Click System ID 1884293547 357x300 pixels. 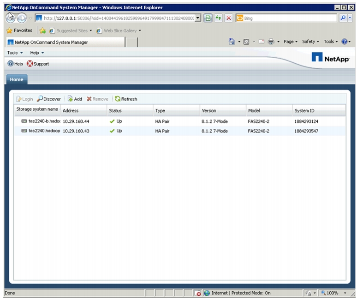(306, 131)
